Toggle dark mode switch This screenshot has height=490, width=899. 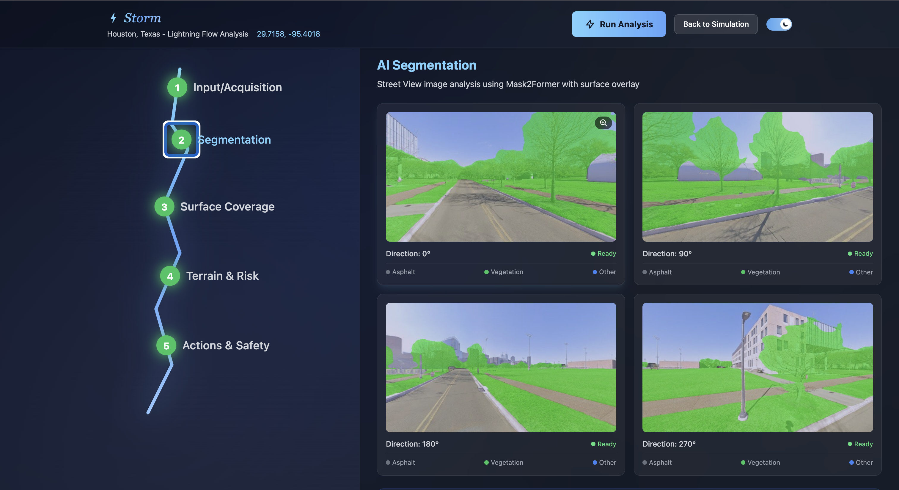tap(779, 24)
